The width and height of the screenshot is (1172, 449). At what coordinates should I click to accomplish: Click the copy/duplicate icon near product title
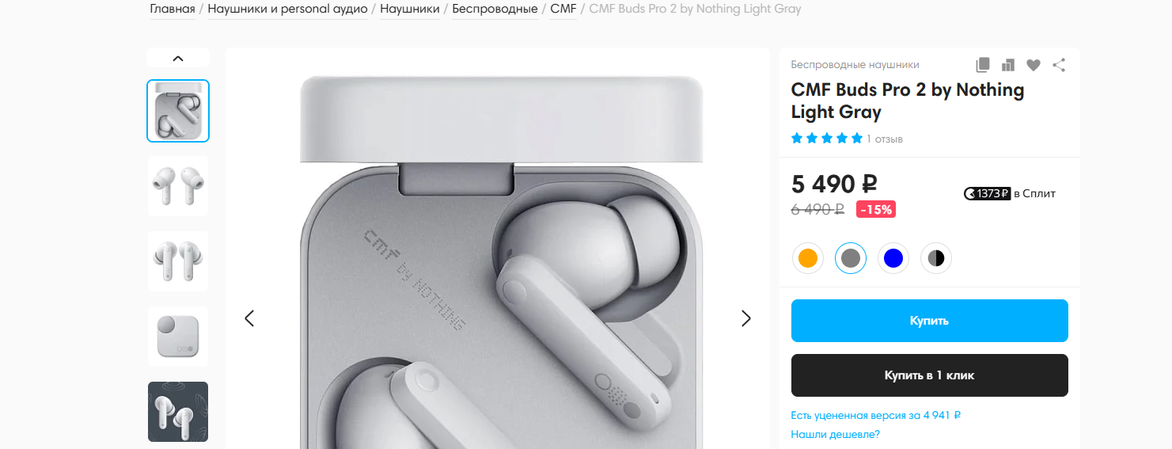983,65
